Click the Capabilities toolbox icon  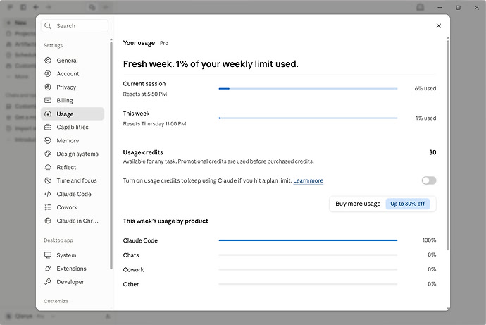click(48, 127)
